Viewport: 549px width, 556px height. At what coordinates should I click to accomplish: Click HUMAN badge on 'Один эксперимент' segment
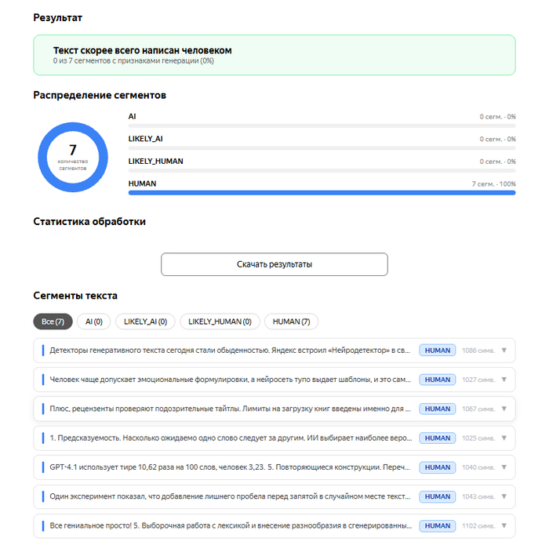[438, 496]
